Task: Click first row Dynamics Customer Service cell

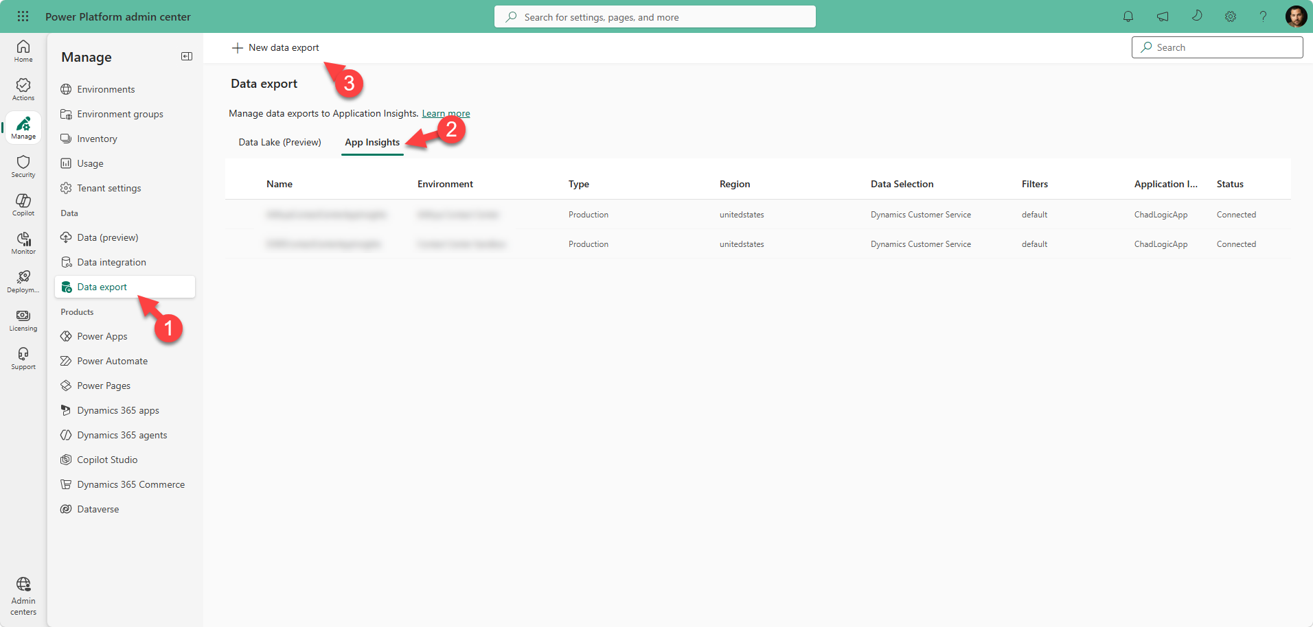Action: click(921, 215)
